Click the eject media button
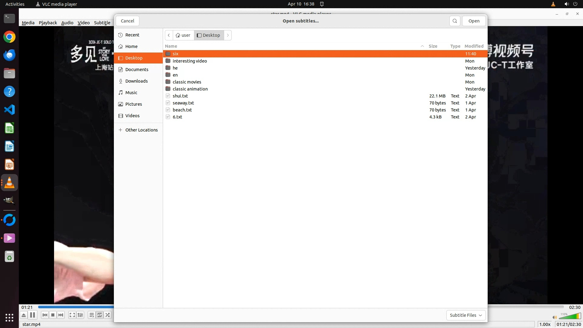 (24, 315)
